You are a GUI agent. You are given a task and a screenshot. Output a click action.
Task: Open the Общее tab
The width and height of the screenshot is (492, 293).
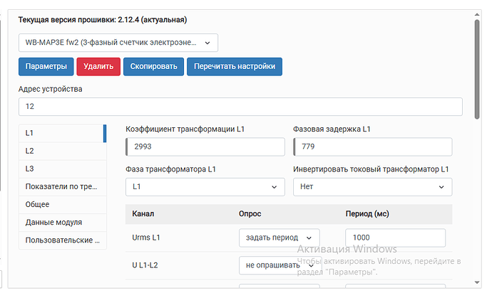click(x=63, y=204)
